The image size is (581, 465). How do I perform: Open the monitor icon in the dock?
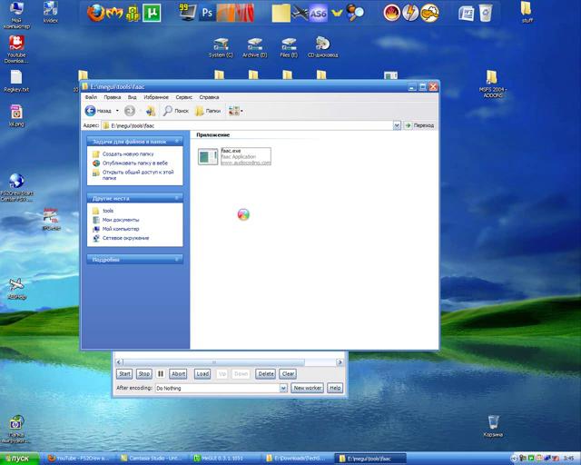pyautogui.click(x=187, y=13)
